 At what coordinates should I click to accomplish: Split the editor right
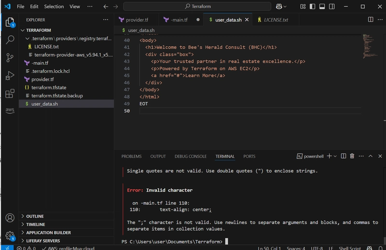click(370, 19)
